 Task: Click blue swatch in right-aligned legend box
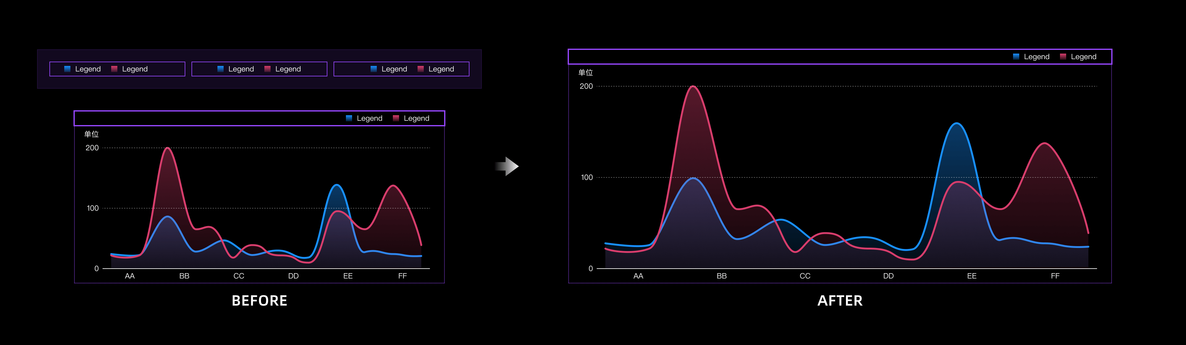click(x=374, y=69)
